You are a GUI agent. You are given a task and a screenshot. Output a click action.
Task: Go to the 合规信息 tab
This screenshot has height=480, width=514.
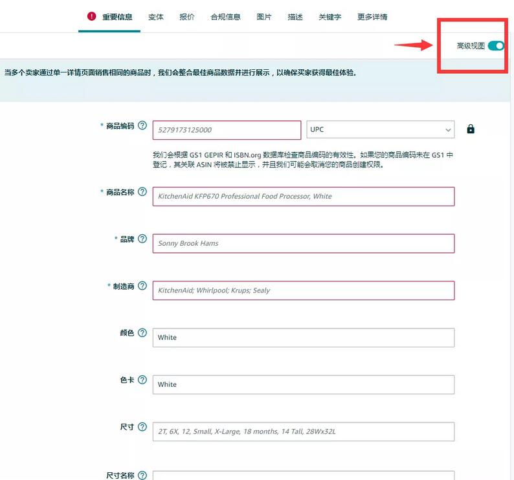point(225,17)
